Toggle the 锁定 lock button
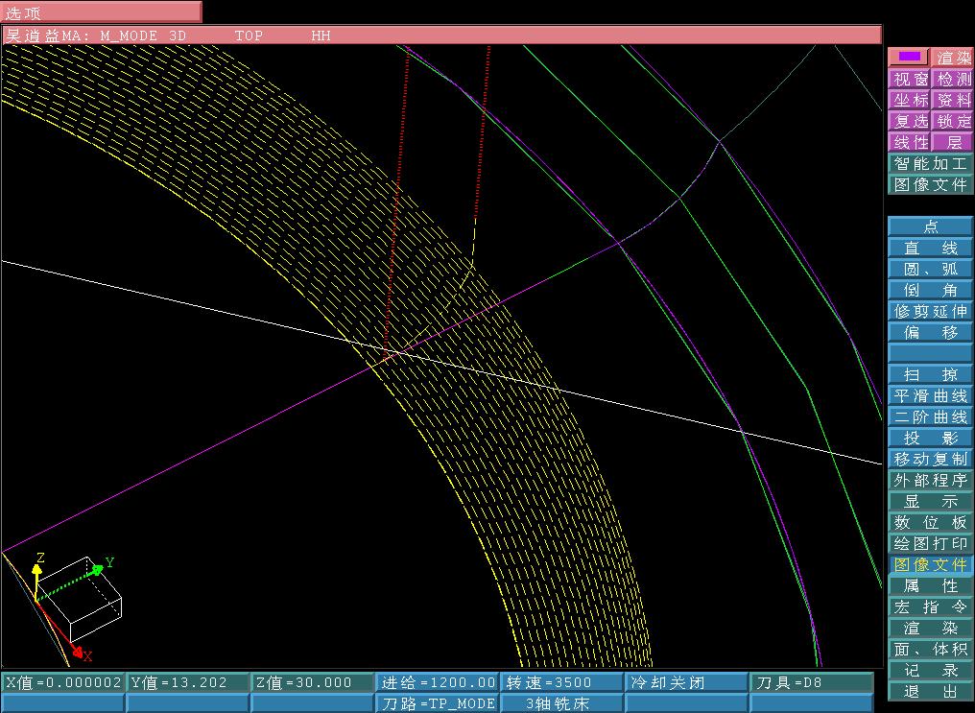This screenshot has height=713, width=975. pyautogui.click(x=953, y=121)
